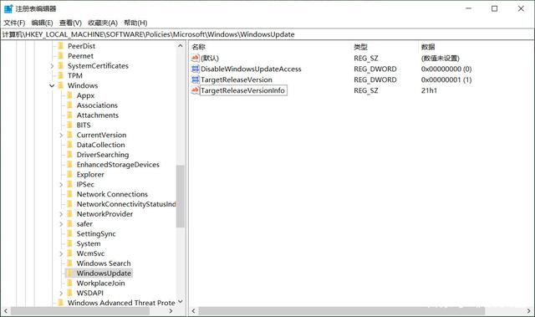Image resolution: width=535 pixels, height=317 pixels.
Task: Click the DataCollection folder icon
Action: [x=69, y=145]
